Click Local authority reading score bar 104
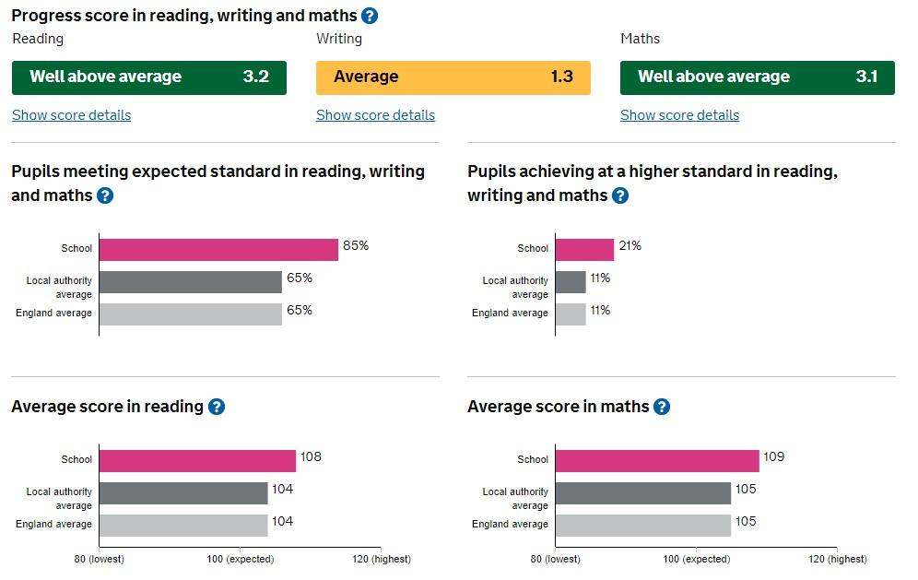The width and height of the screenshot is (918, 580). click(x=183, y=492)
